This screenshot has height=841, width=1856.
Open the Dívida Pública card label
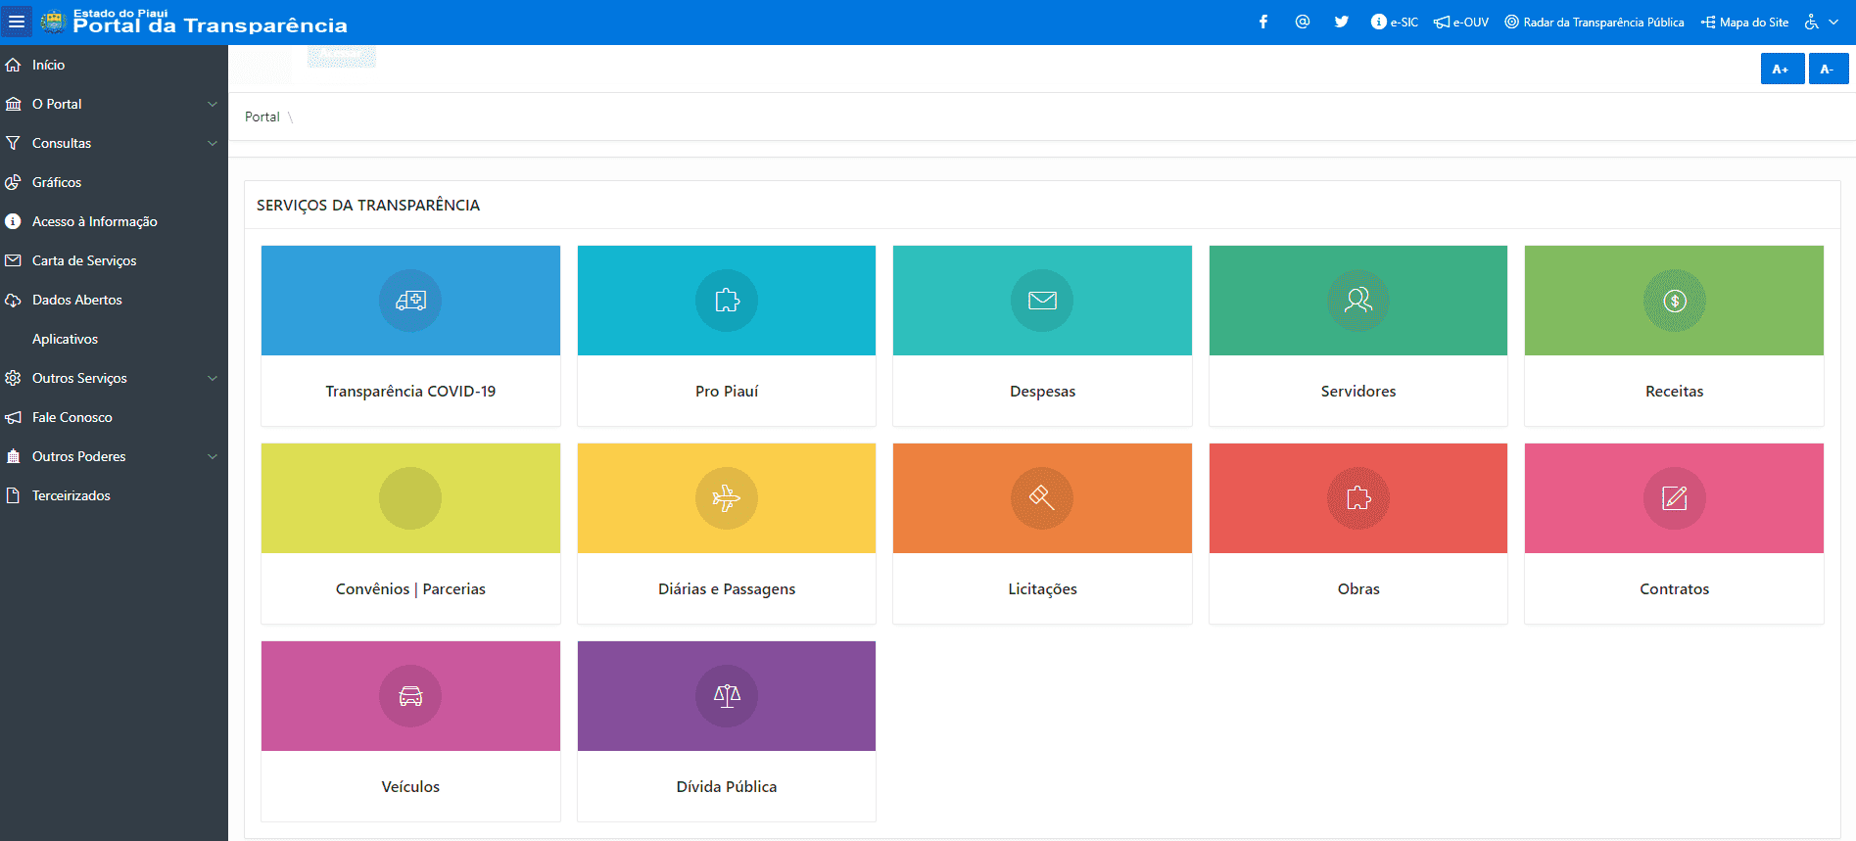(727, 786)
